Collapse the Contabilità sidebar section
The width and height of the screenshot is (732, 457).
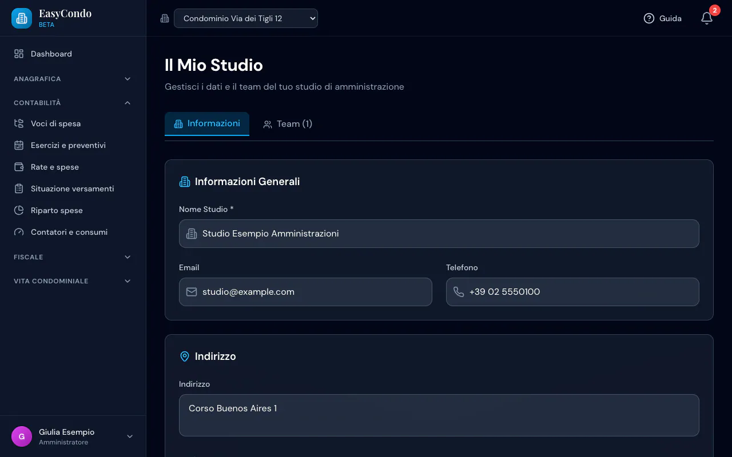coord(73,103)
